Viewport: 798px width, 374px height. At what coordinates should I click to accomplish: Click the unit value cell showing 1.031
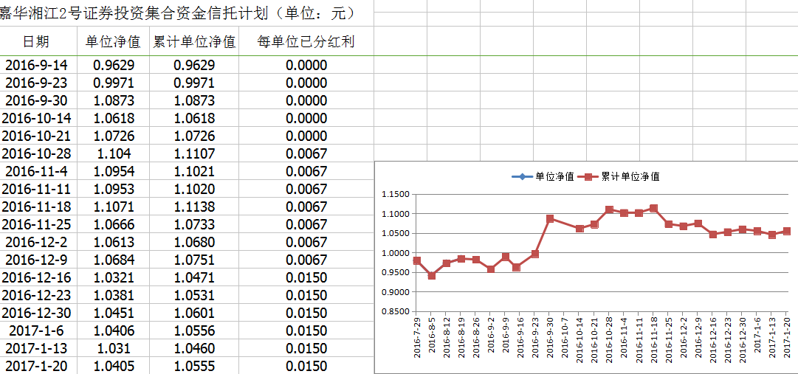click(113, 348)
